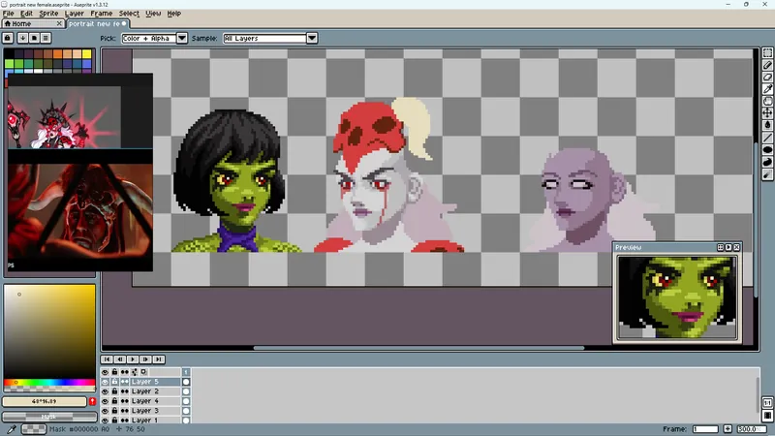Select the Paint Bucket tool
This screenshot has height=436, width=775.
point(767,126)
